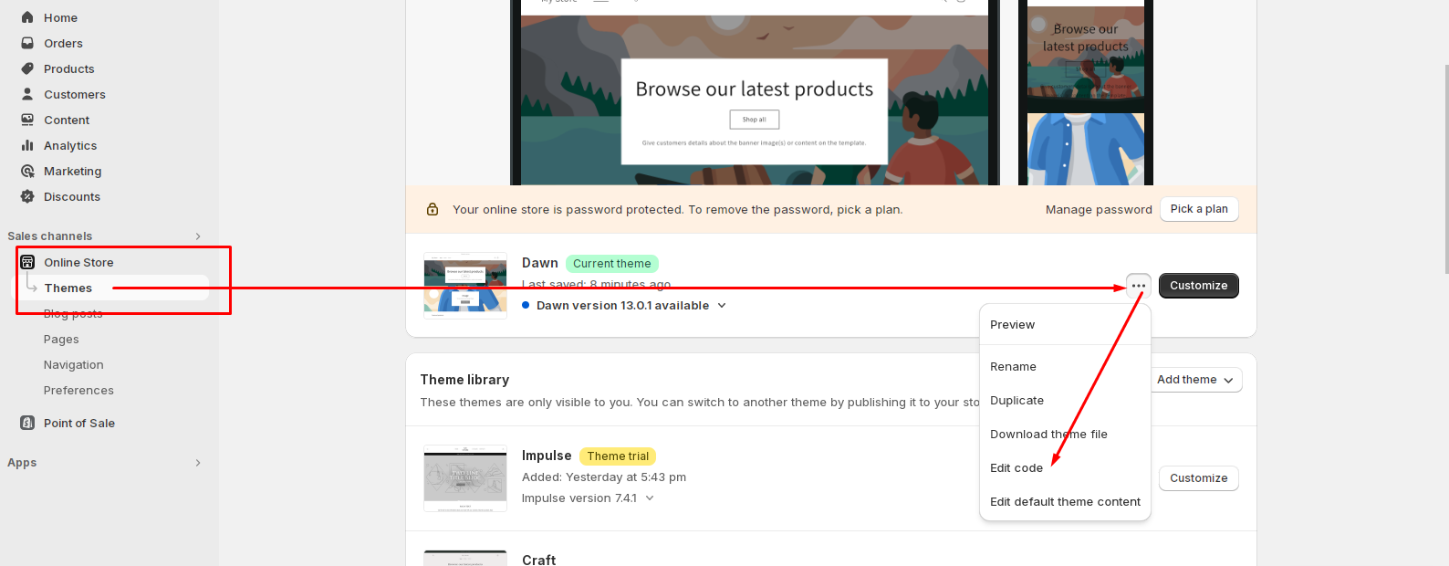Click the Content icon in sidebar
Screen dimensions: 1449x566
point(27,120)
